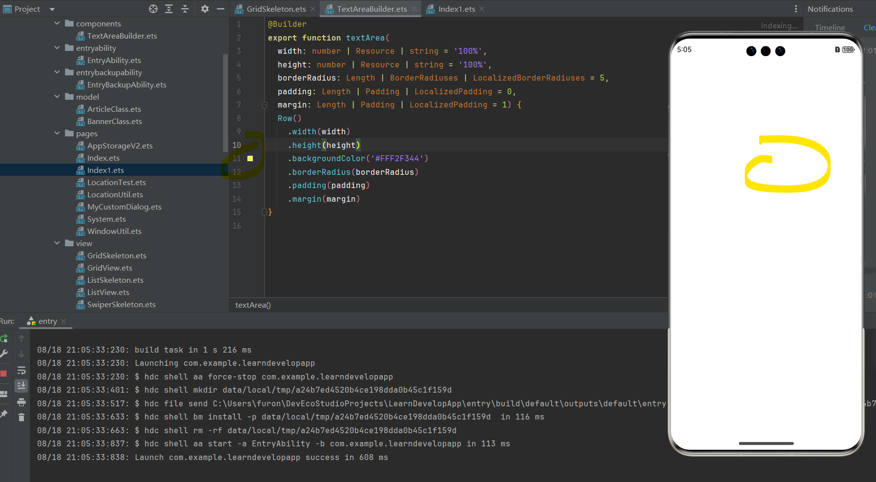This screenshot has width=876, height=482.
Task: Click the Rerun entry icon in Run panel
Action: [x=4, y=338]
